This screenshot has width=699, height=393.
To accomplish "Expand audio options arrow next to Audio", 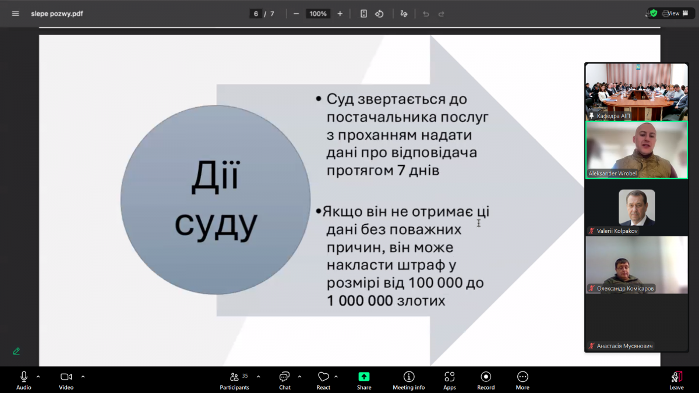I will coord(38,376).
